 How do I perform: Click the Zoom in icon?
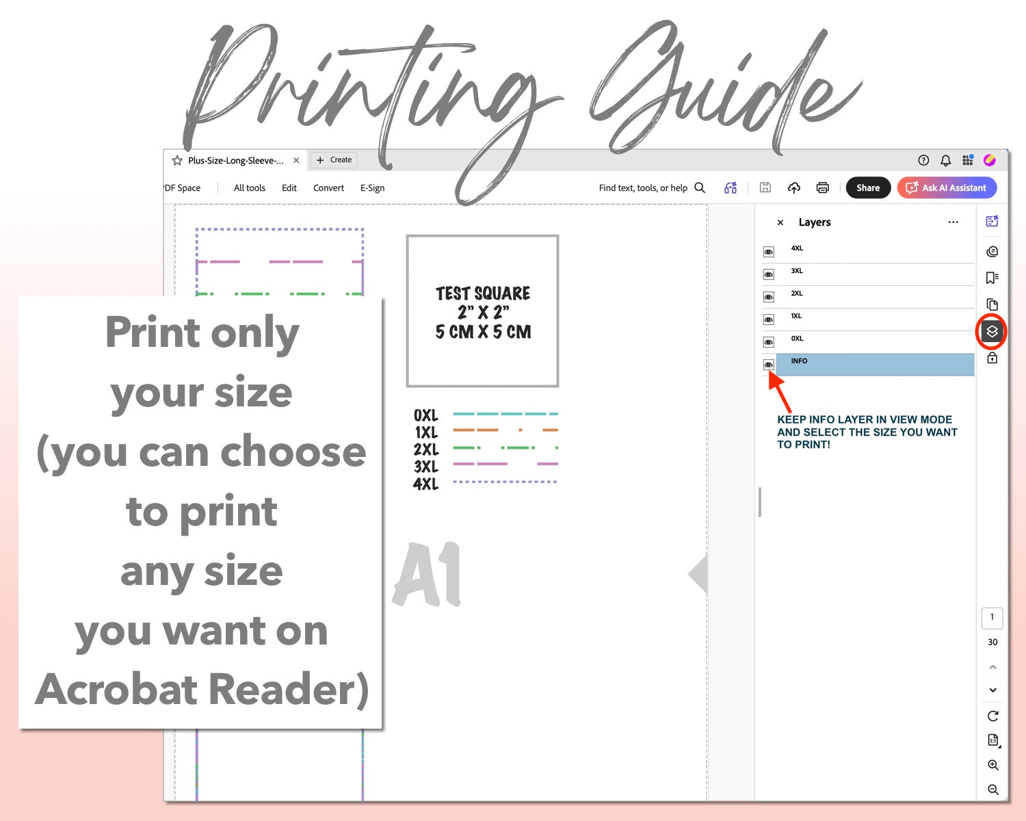[993, 765]
